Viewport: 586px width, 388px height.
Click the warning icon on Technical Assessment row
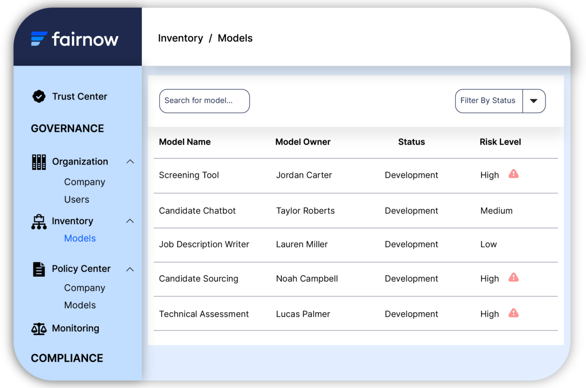click(513, 313)
